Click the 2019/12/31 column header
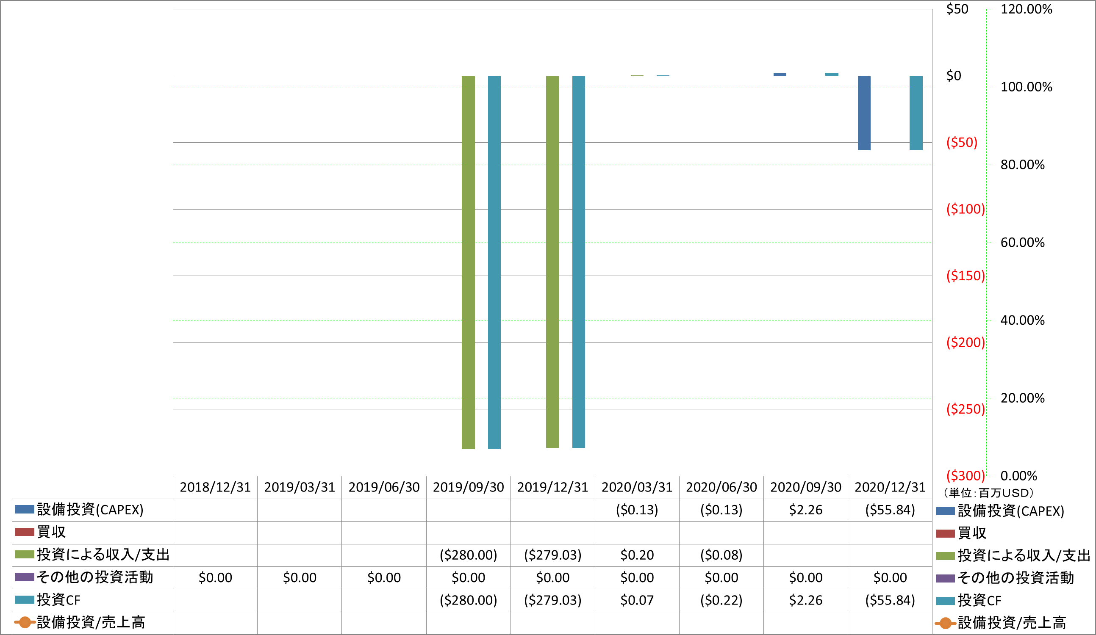The width and height of the screenshot is (1096, 635). coord(553,487)
